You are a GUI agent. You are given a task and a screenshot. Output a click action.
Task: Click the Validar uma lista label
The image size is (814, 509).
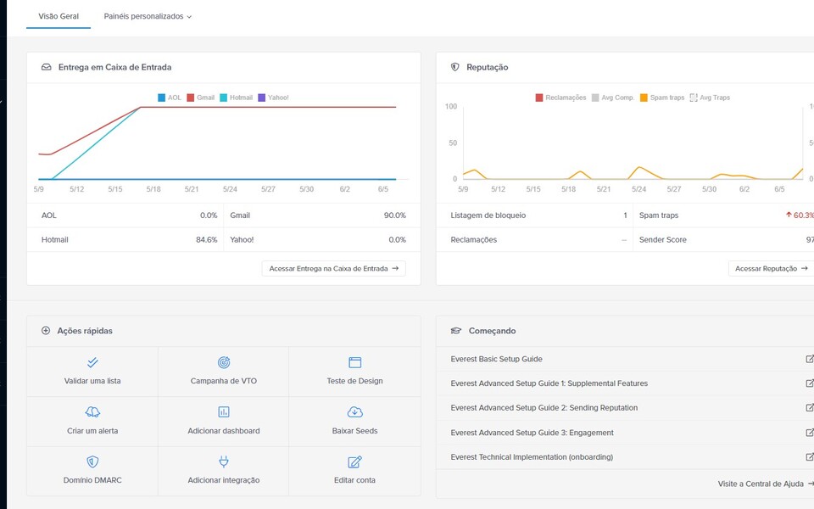click(x=92, y=381)
